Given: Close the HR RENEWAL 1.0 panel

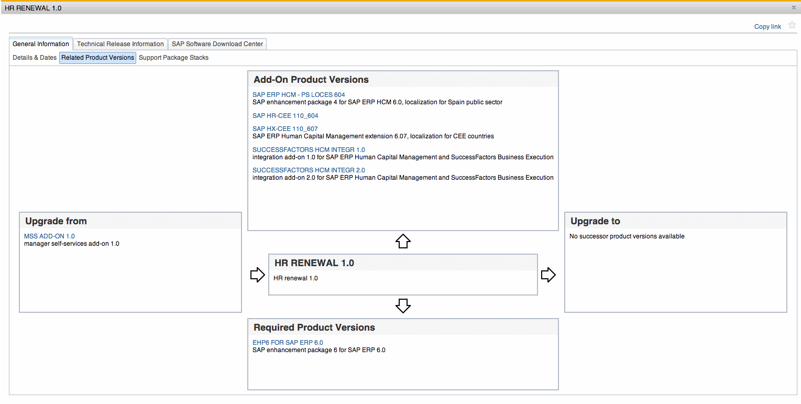Looking at the screenshot, I should pyautogui.click(x=794, y=8).
